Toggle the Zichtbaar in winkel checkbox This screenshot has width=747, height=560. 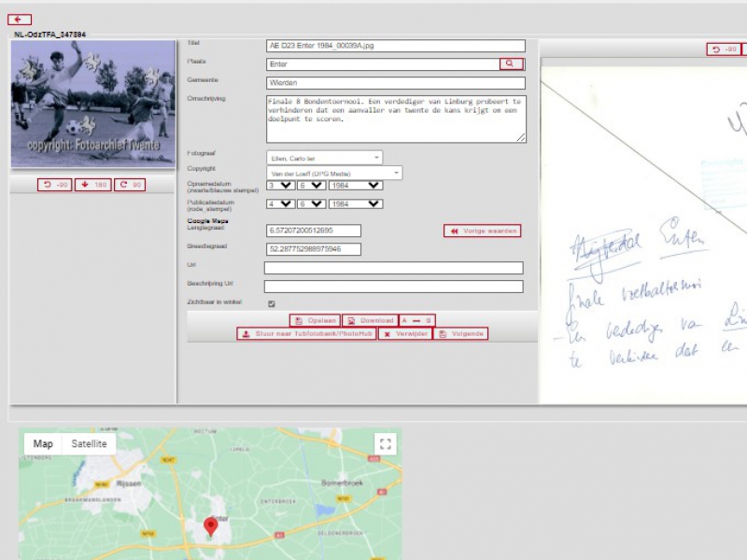[272, 303]
